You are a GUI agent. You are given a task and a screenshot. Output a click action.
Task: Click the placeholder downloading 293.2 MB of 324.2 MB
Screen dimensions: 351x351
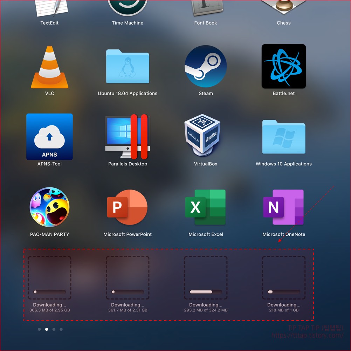point(206,278)
